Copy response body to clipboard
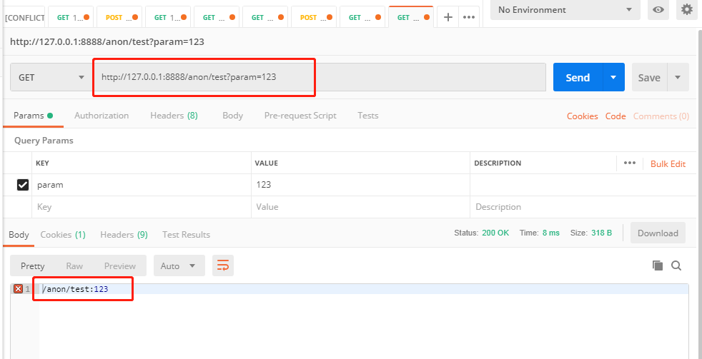Image resolution: width=702 pixels, height=359 pixels. click(x=658, y=266)
